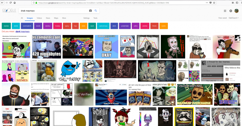Screen dimensions: 242x126
Task: Click the browser forward arrow
Action: click(x=7, y=3)
